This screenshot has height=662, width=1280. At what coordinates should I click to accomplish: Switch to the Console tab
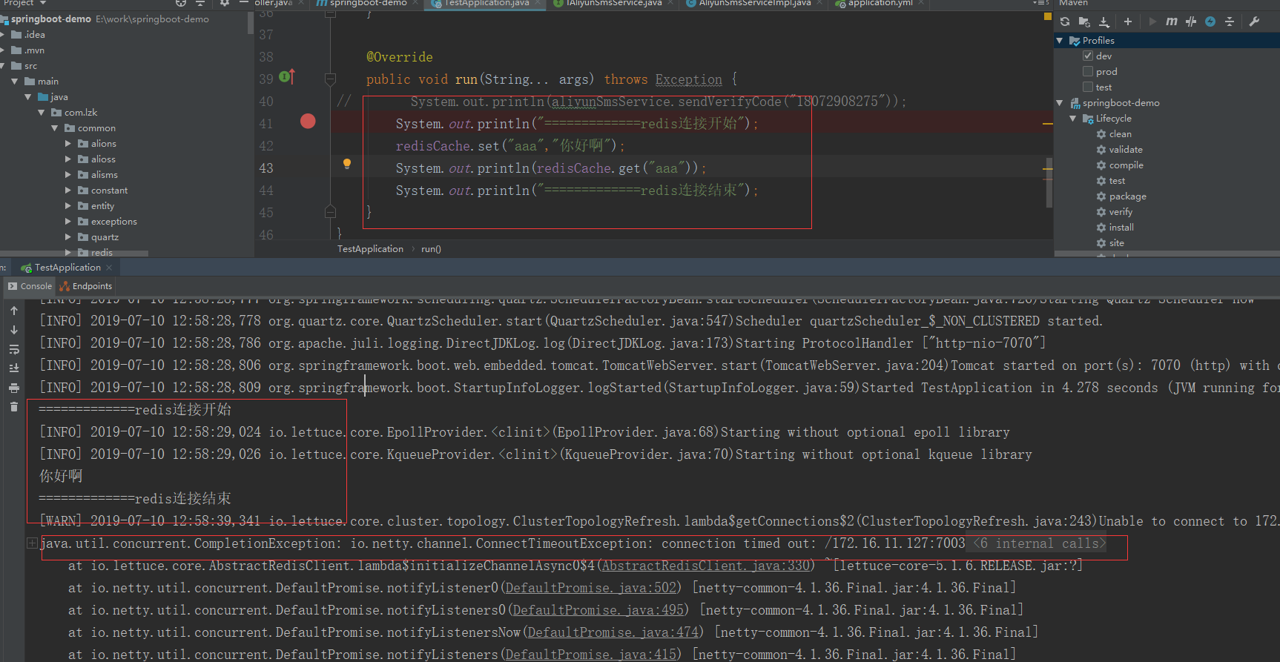30,286
